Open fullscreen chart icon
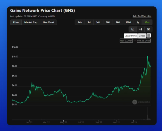Viewport: 162px width, 131px height. pyautogui.click(x=148, y=29)
